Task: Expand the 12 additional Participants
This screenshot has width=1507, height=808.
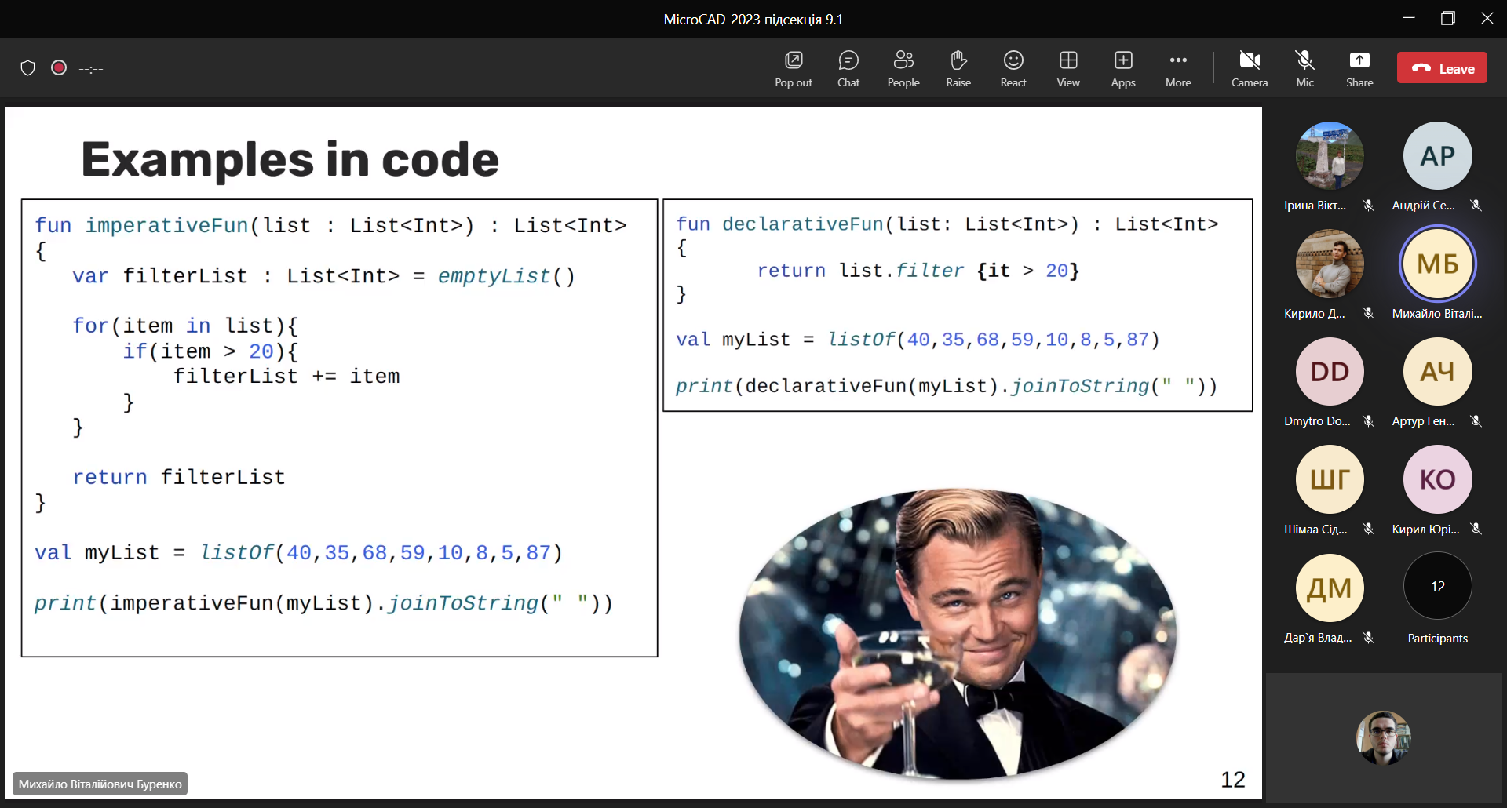Action: pyautogui.click(x=1437, y=587)
